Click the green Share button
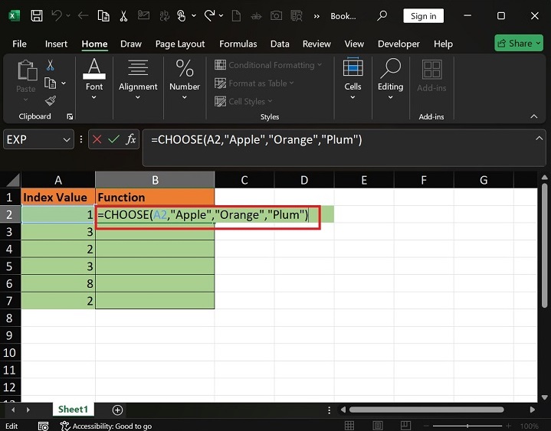The height and width of the screenshot is (431, 551). pos(518,43)
